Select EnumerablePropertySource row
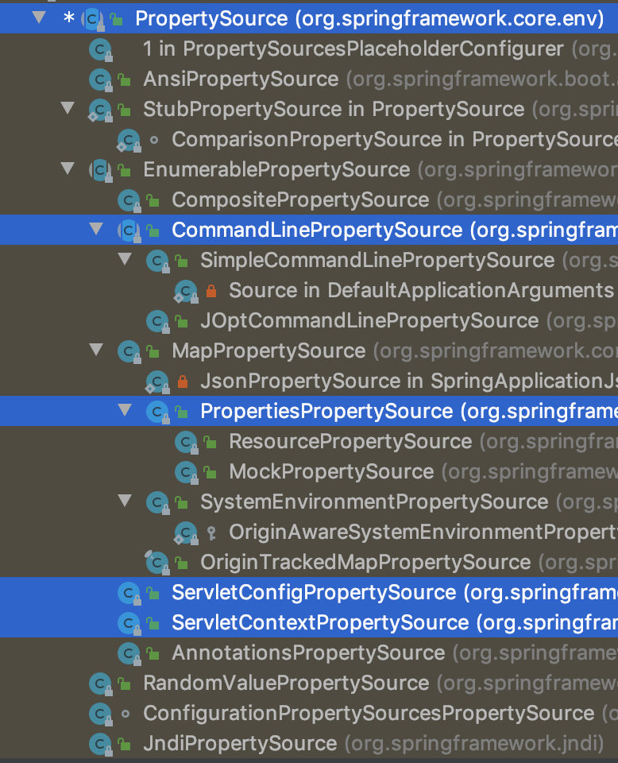 click(309, 169)
